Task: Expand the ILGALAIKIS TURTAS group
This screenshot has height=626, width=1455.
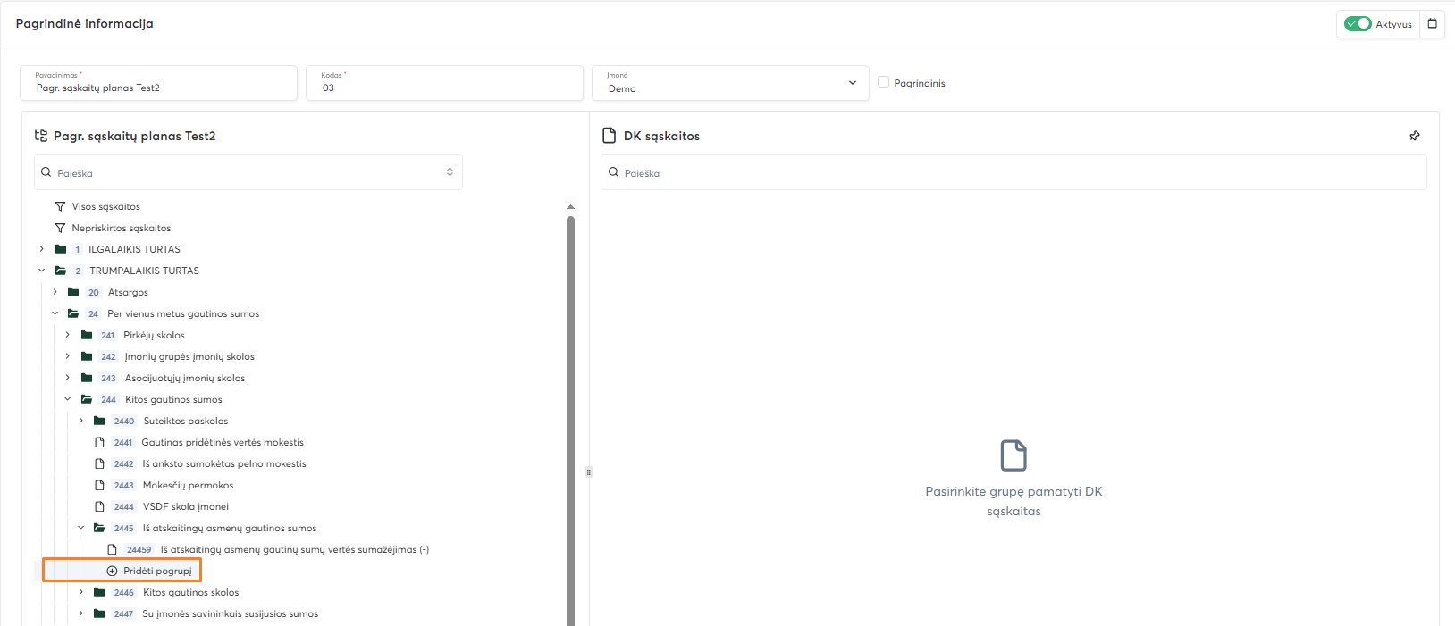Action: coord(41,249)
